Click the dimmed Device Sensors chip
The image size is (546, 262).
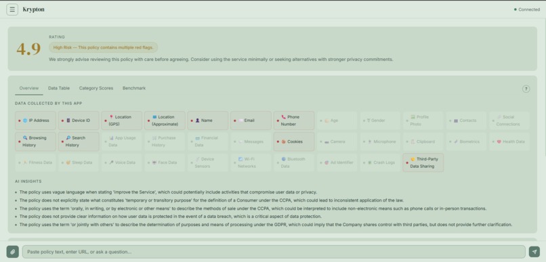click(208, 162)
